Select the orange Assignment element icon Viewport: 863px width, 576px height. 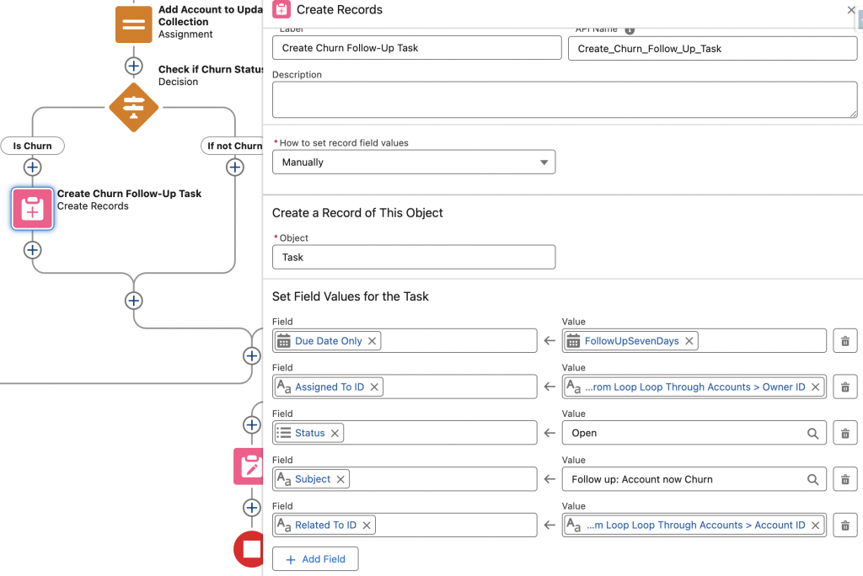pyautogui.click(x=133, y=24)
